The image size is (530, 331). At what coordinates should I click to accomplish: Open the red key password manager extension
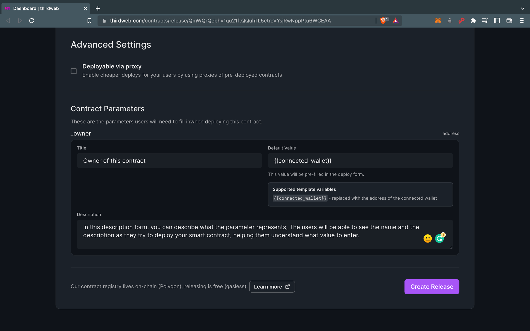click(462, 21)
